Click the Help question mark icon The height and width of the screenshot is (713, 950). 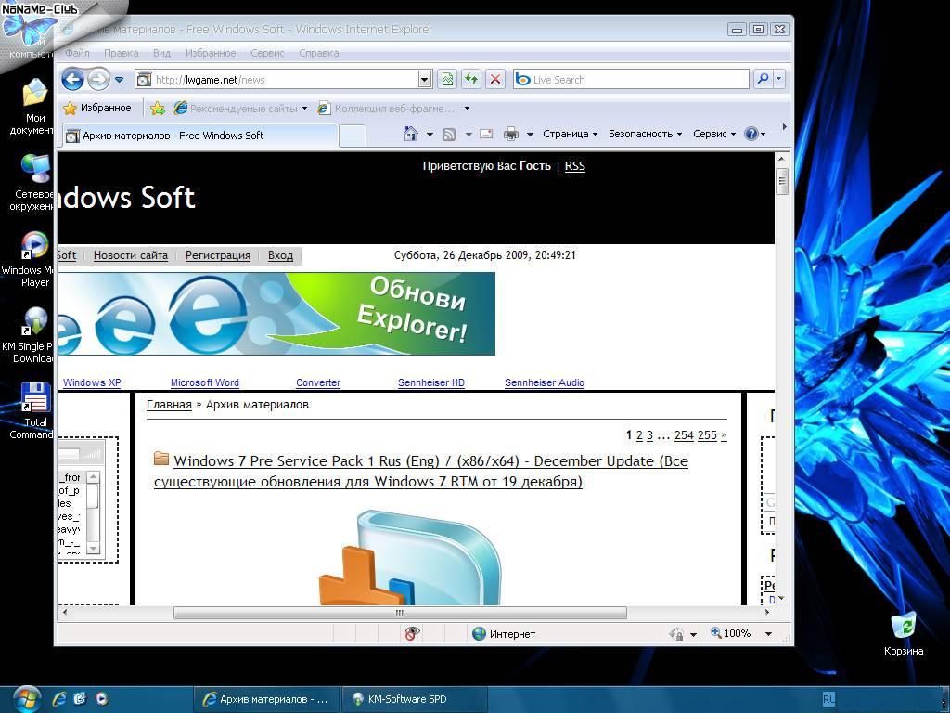[x=751, y=134]
